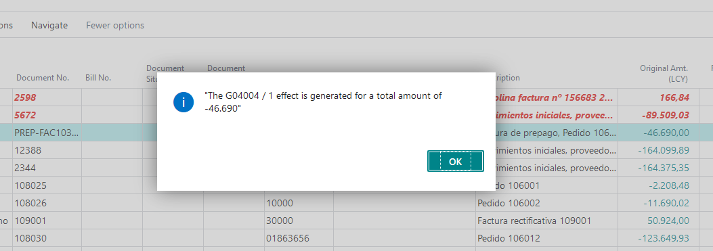Select the PREP-FAC103 document row
The height and width of the screenshot is (251, 713).
click(356, 133)
